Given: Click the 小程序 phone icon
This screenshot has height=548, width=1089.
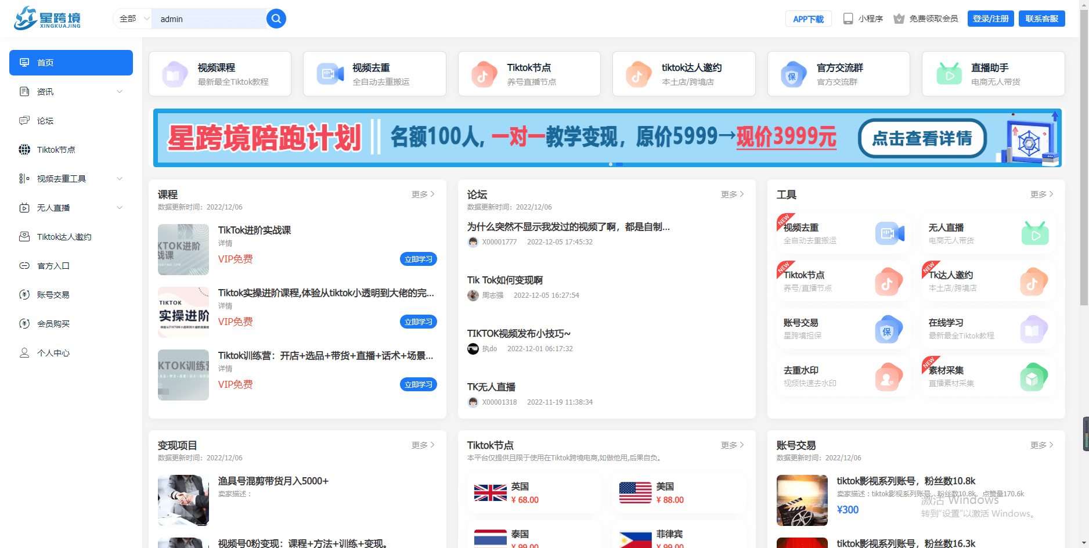Looking at the screenshot, I should (848, 19).
